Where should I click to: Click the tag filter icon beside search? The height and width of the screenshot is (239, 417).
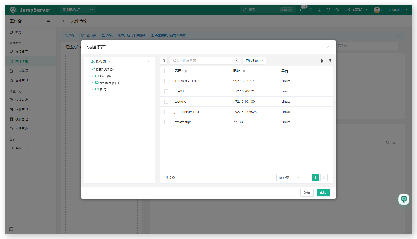(x=164, y=61)
